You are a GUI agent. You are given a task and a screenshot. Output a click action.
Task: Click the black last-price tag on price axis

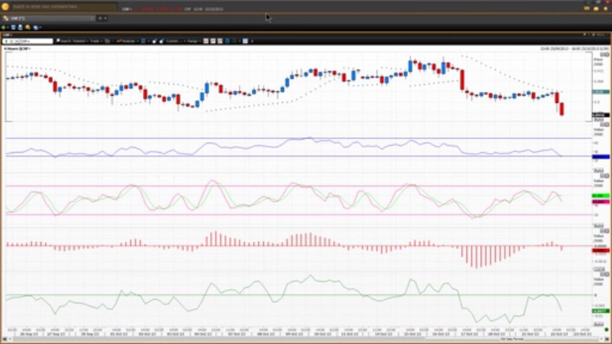[x=601, y=115]
